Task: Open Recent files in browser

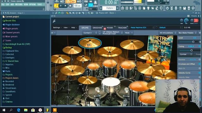Action: (10, 20)
